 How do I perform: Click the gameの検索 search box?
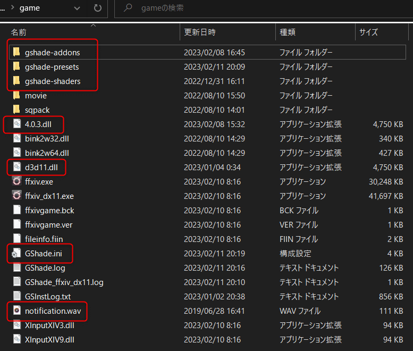pyautogui.click(x=264, y=9)
